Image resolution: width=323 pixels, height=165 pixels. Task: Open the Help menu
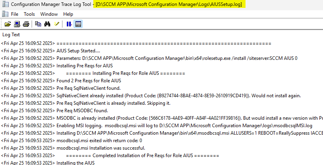pyautogui.click(x=68, y=14)
